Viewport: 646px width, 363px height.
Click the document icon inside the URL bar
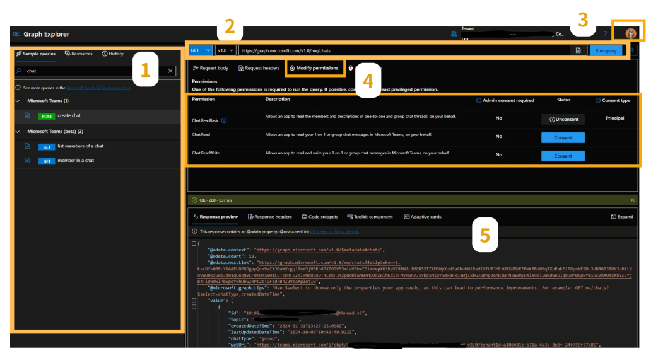(x=578, y=50)
